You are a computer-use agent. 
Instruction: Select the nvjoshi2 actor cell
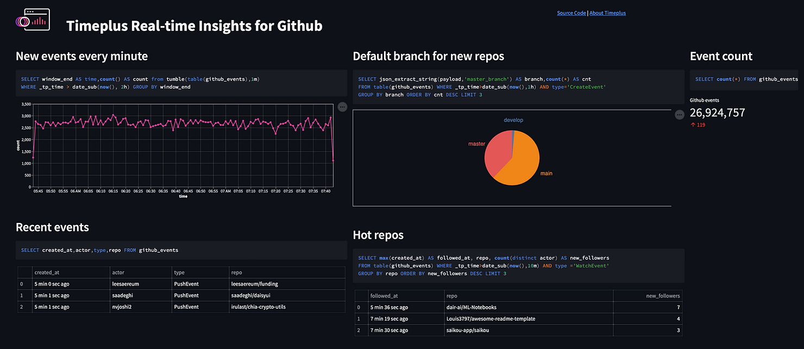coord(140,307)
